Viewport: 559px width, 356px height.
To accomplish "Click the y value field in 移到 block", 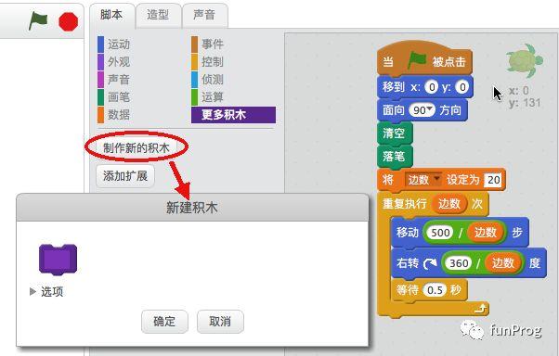I will click(x=462, y=87).
